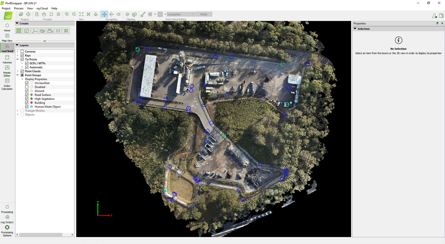
Task: Show the Log Output panel
Action: point(7,219)
